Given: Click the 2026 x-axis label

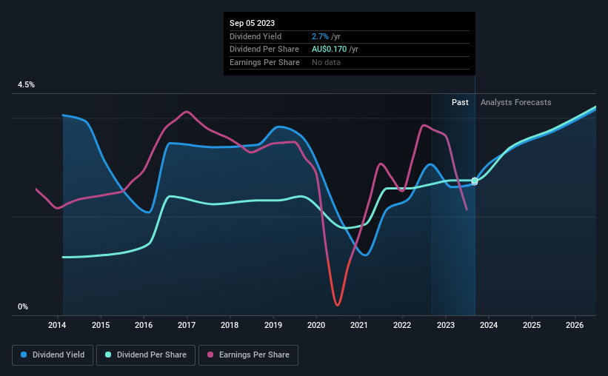Looking at the screenshot, I should tap(575, 325).
